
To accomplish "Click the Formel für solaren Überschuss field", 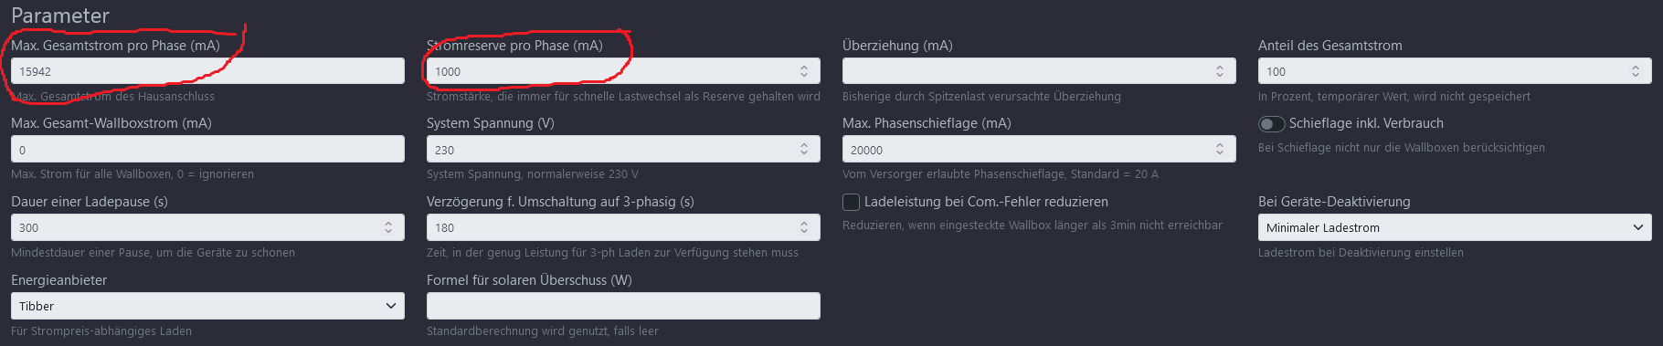I will (623, 306).
